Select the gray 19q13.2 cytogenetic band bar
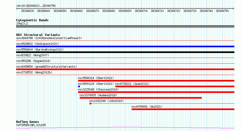 tap(125, 26)
